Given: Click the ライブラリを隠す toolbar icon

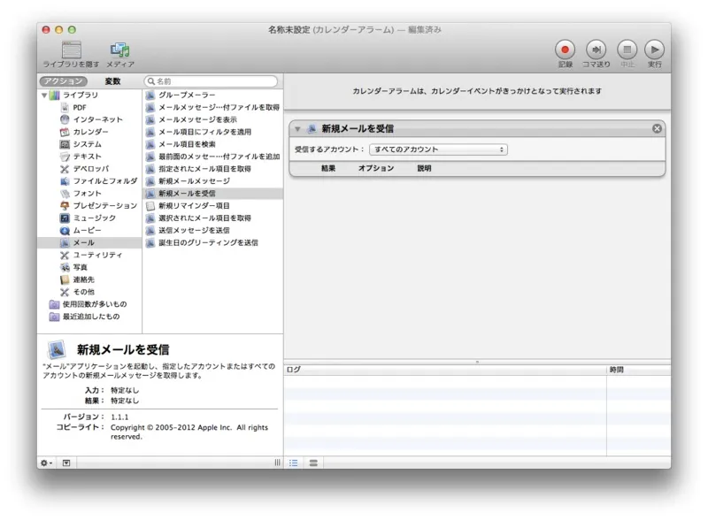Looking at the screenshot, I should tap(71, 50).
